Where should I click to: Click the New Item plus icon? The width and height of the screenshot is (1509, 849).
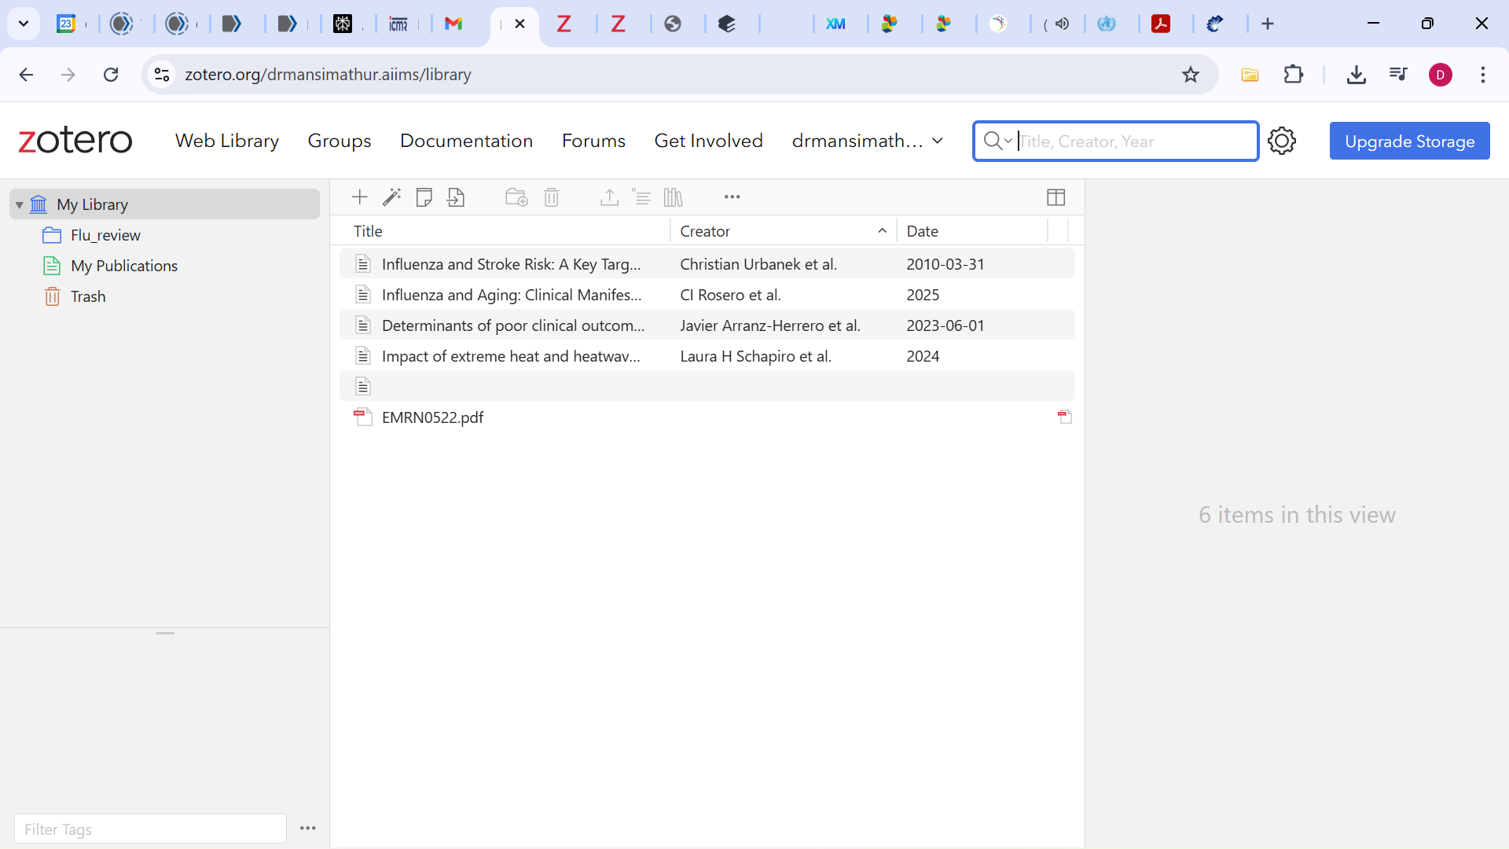pos(359,197)
